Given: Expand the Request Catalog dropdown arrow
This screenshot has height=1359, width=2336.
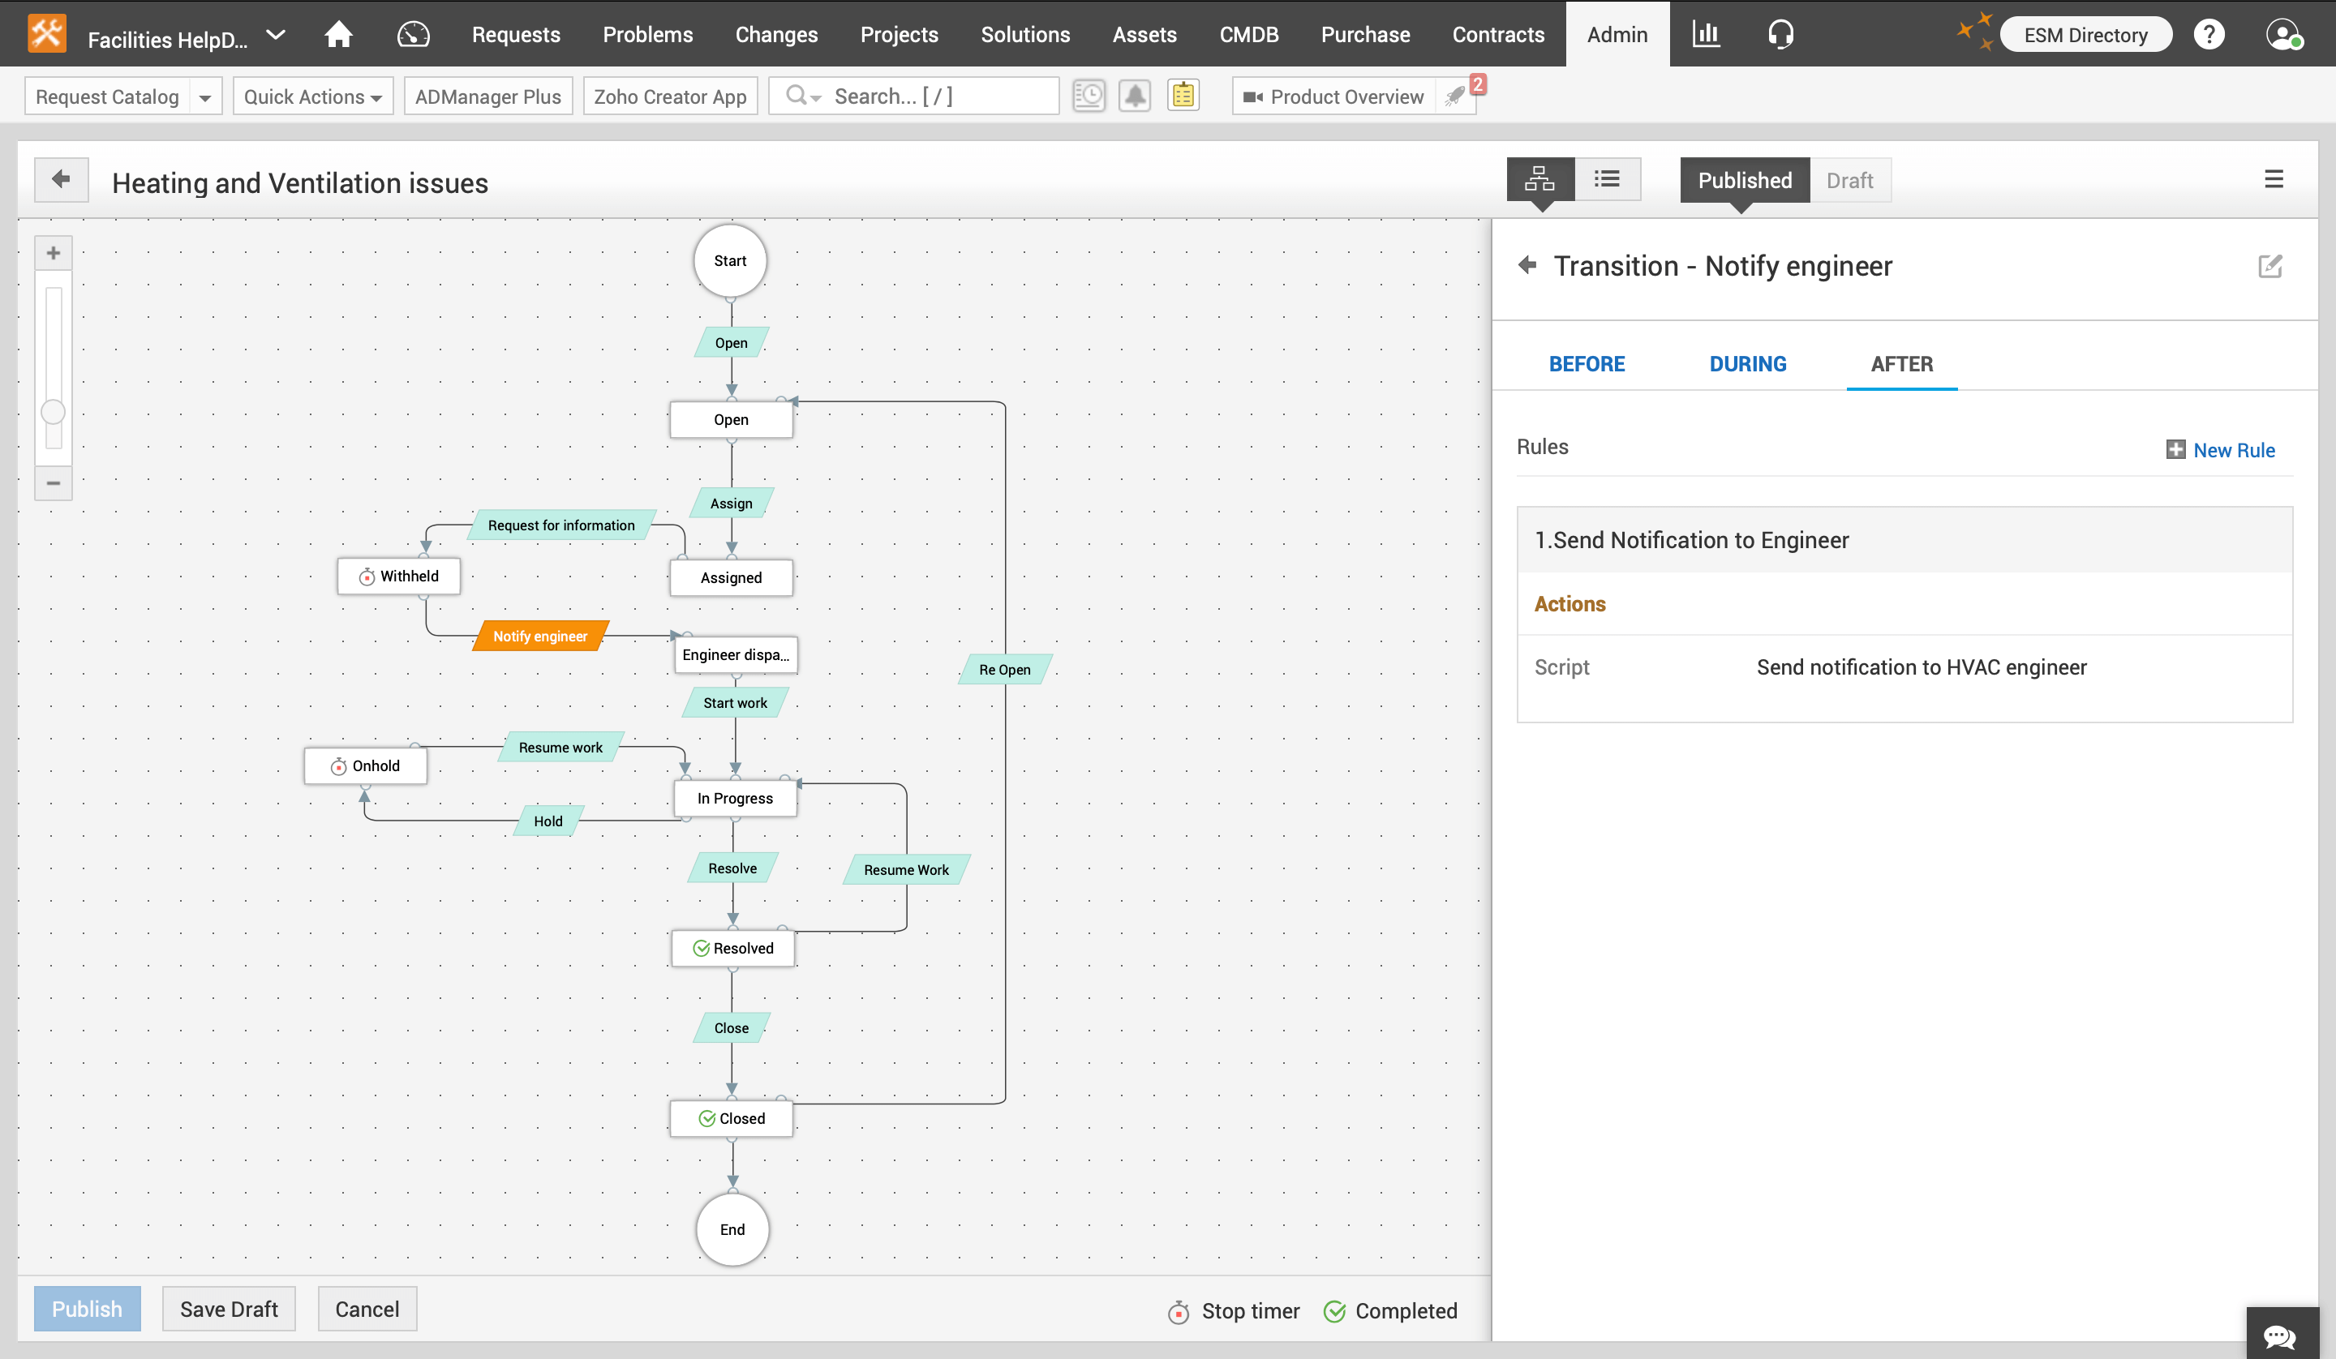Looking at the screenshot, I should coord(205,97).
